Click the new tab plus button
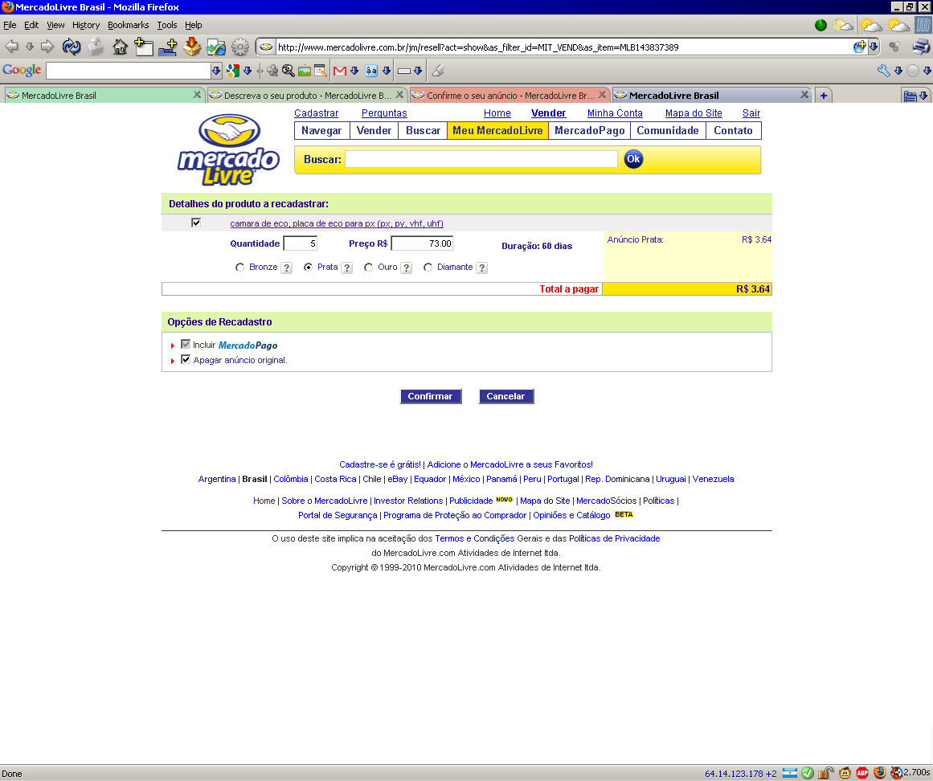Image resolution: width=933 pixels, height=781 pixels. [x=823, y=96]
